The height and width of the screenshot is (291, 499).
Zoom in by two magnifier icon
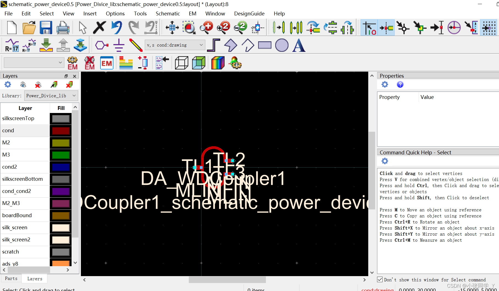[223, 28]
